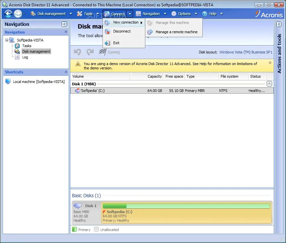The image size is (286, 243).
Task: Select Disk management in the navigation tree
Action: pos(36,51)
